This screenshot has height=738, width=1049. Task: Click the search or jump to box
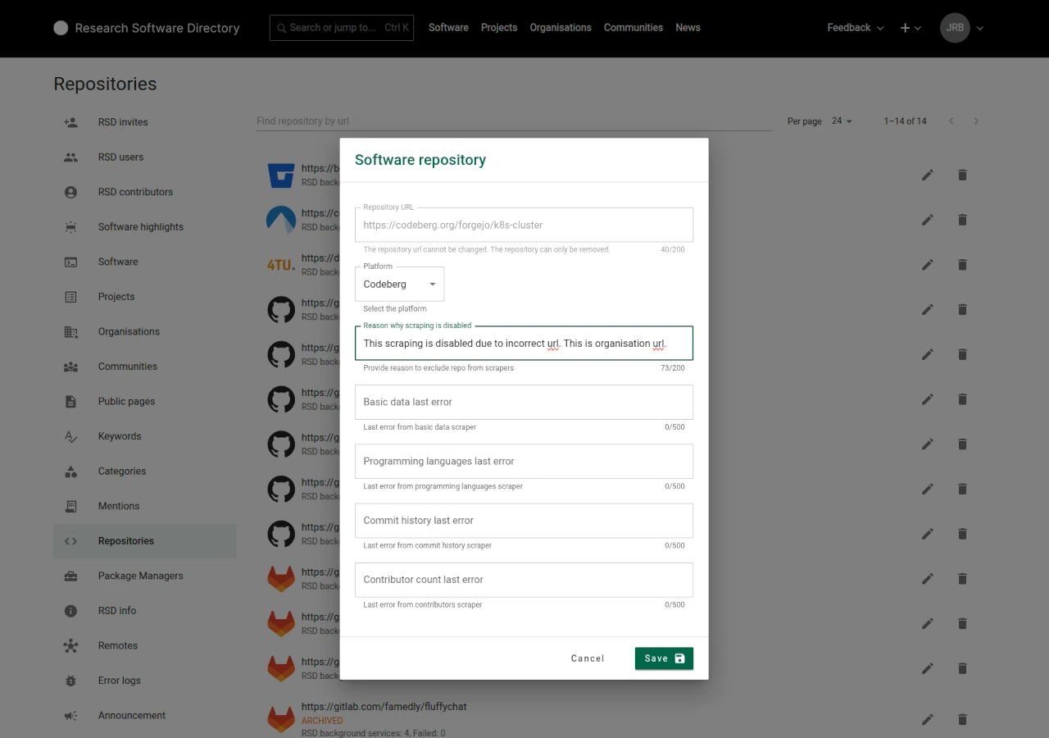coord(341,28)
